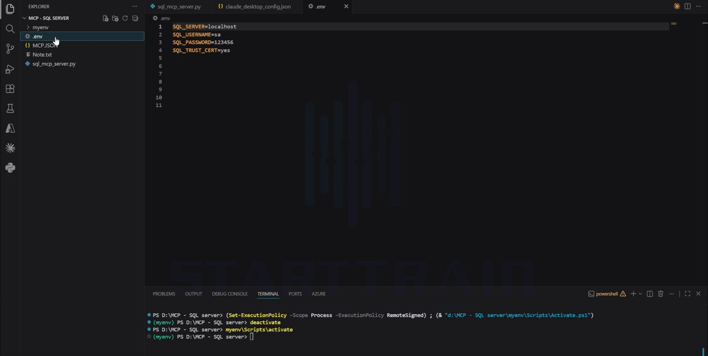The image size is (708, 356).
Task: Open Run and Debug view
Action: pos(10,69)
